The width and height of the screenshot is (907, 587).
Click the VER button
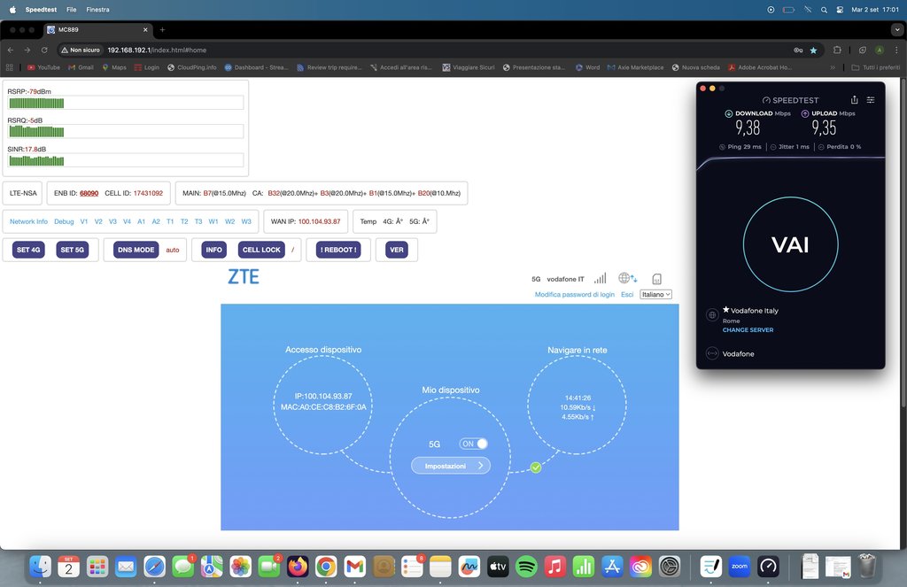[397, 250]
